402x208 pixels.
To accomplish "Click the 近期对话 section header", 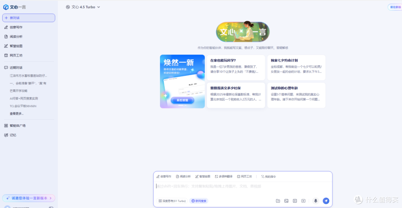I will (13, 67).
